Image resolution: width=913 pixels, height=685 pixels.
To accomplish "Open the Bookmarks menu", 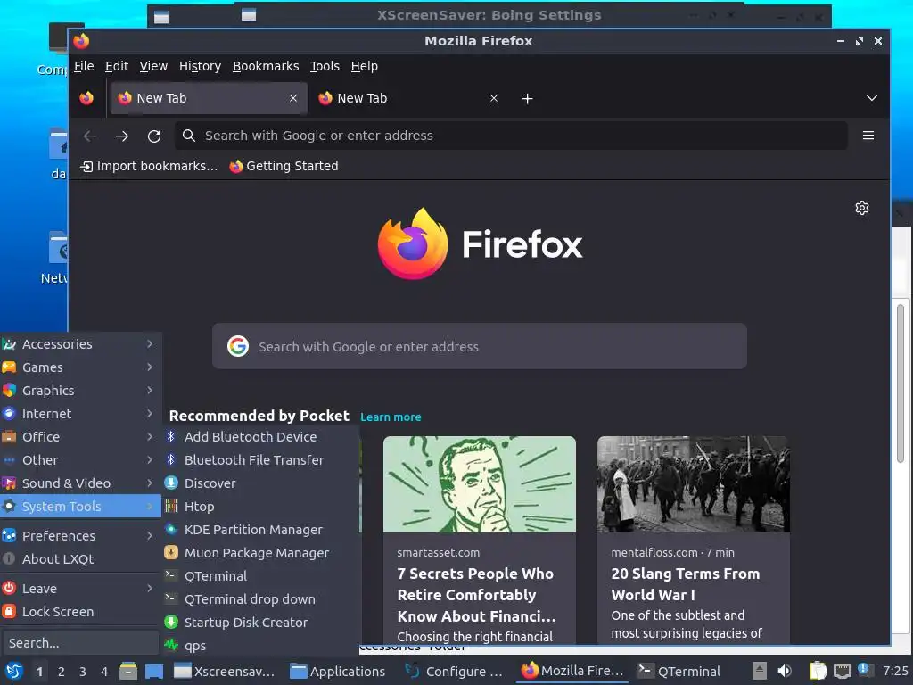I will [266, 66].
